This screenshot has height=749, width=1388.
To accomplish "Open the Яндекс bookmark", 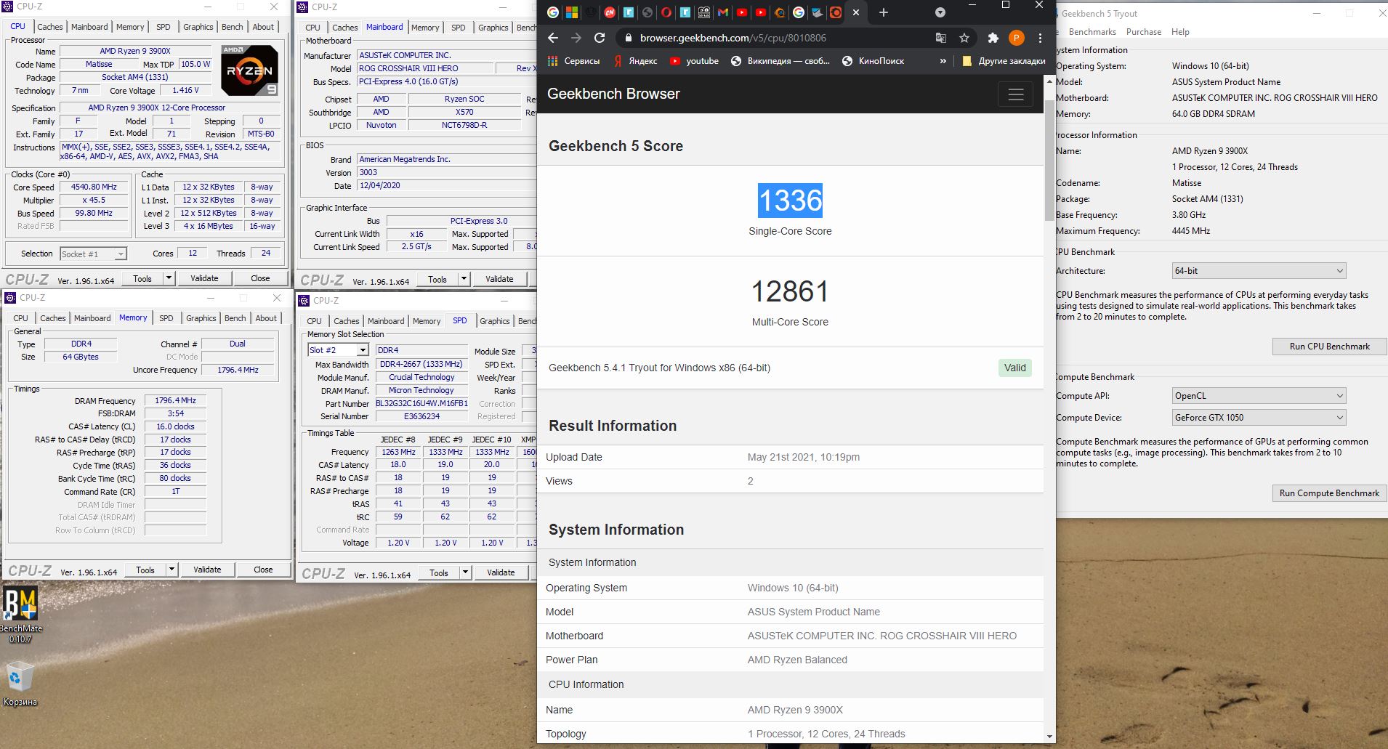I will point(635,61).
